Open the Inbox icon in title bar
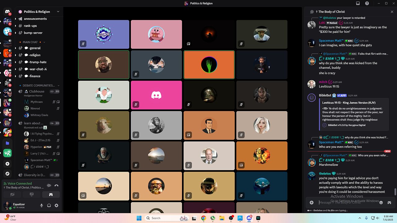This screenshot has height=223, width=397. click(358, 3)
